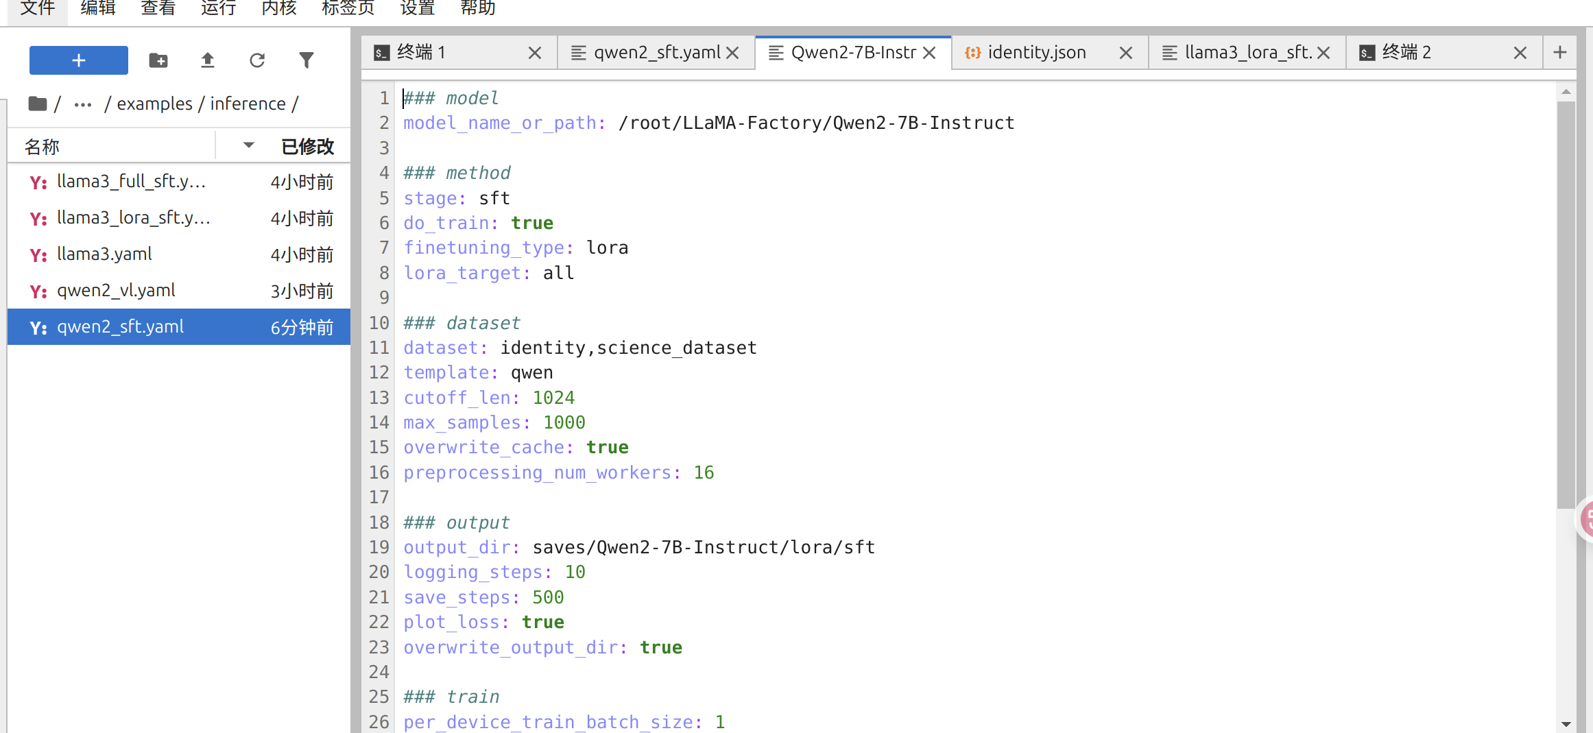This screenshot has height=733, width=1593.
Task: Close the 终端 1 tab
Action: (x=534, y=53)
